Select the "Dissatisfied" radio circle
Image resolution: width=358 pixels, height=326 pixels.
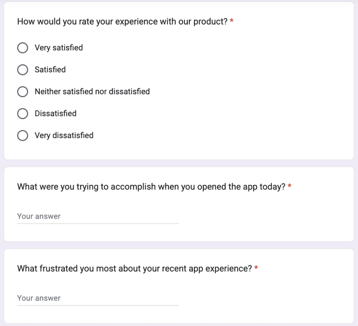(x=22, y=113)
